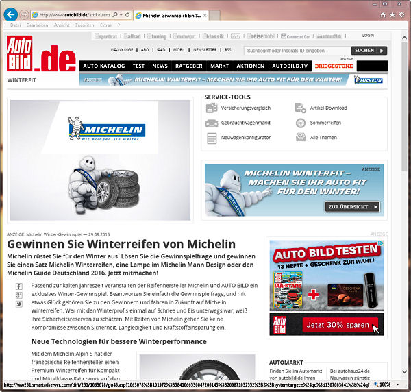
Task: Click the klassik sub-site link
Action: pyautogui.click(x=213, y=36)
